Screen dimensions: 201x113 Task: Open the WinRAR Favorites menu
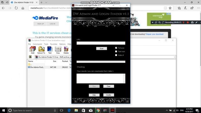(x=54, y=44)
